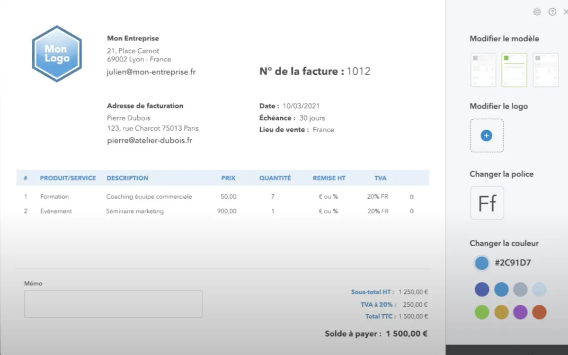This screenshot has width=568, height=355.
Task: Close the customization side panel
Action: tap(566, 12)
